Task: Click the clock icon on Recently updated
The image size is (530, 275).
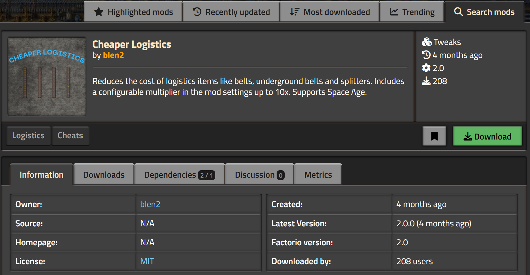Action: [x=197, y=12]
